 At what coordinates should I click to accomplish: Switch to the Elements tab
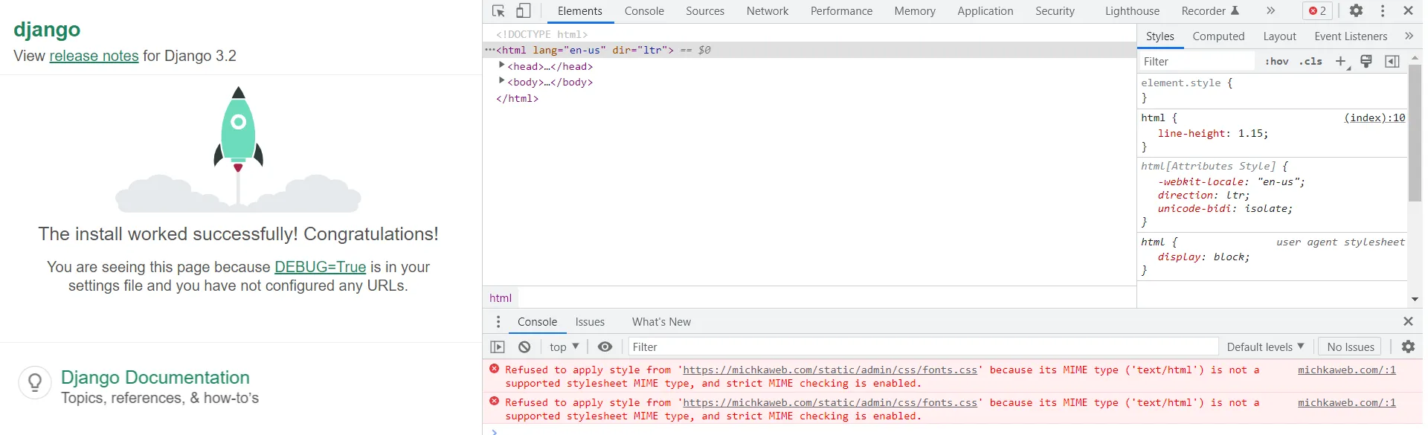[580, 11]
